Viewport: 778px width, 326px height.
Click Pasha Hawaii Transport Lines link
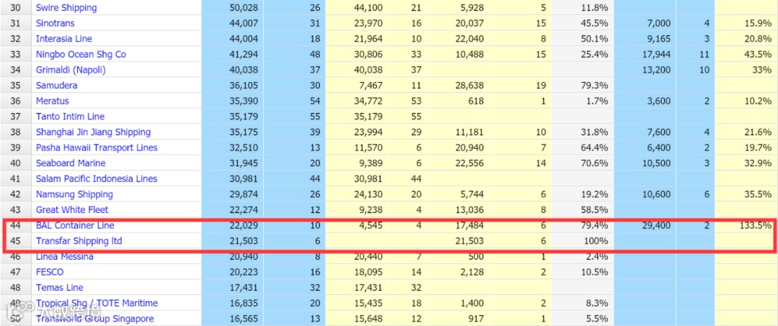(x=97, y=148)
